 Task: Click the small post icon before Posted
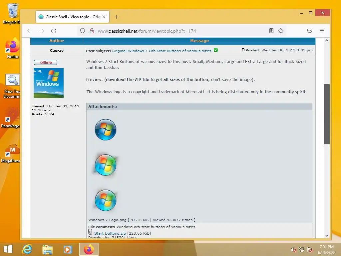pyautogui.click(x=243, y=50)
